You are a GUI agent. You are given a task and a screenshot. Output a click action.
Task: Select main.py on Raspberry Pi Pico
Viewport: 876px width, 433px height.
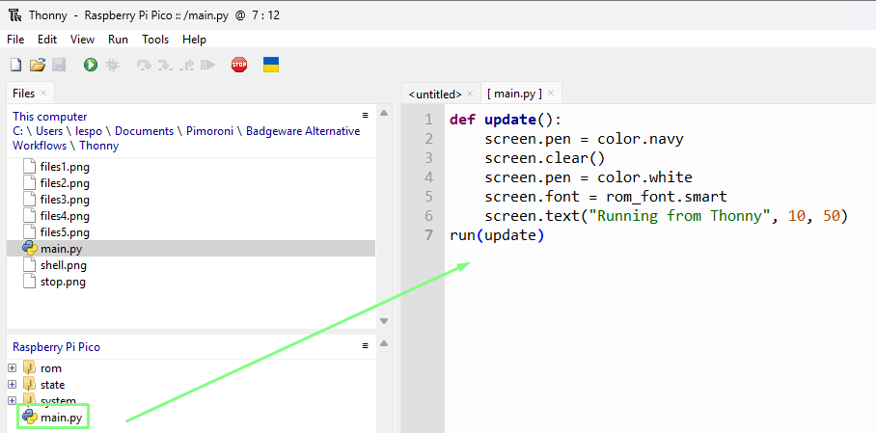(62, 417)
